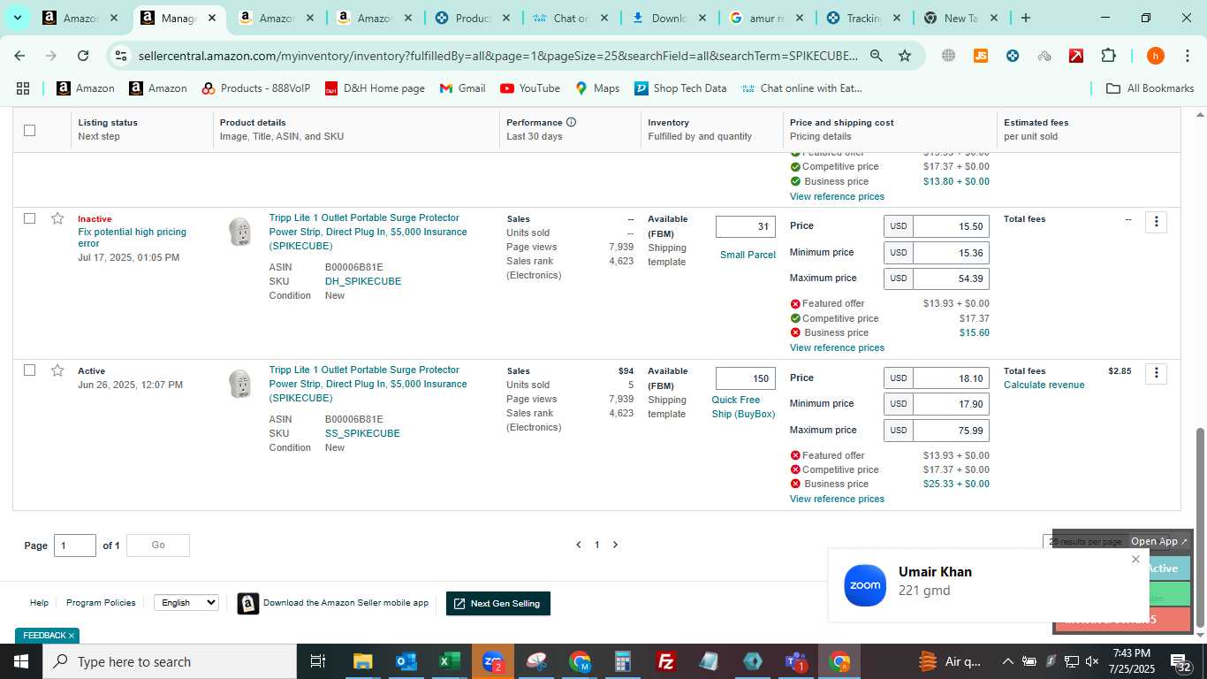Edit quantity field showing 31
The width and height of the screenshot is (1207, 679).
click(746, 226)
